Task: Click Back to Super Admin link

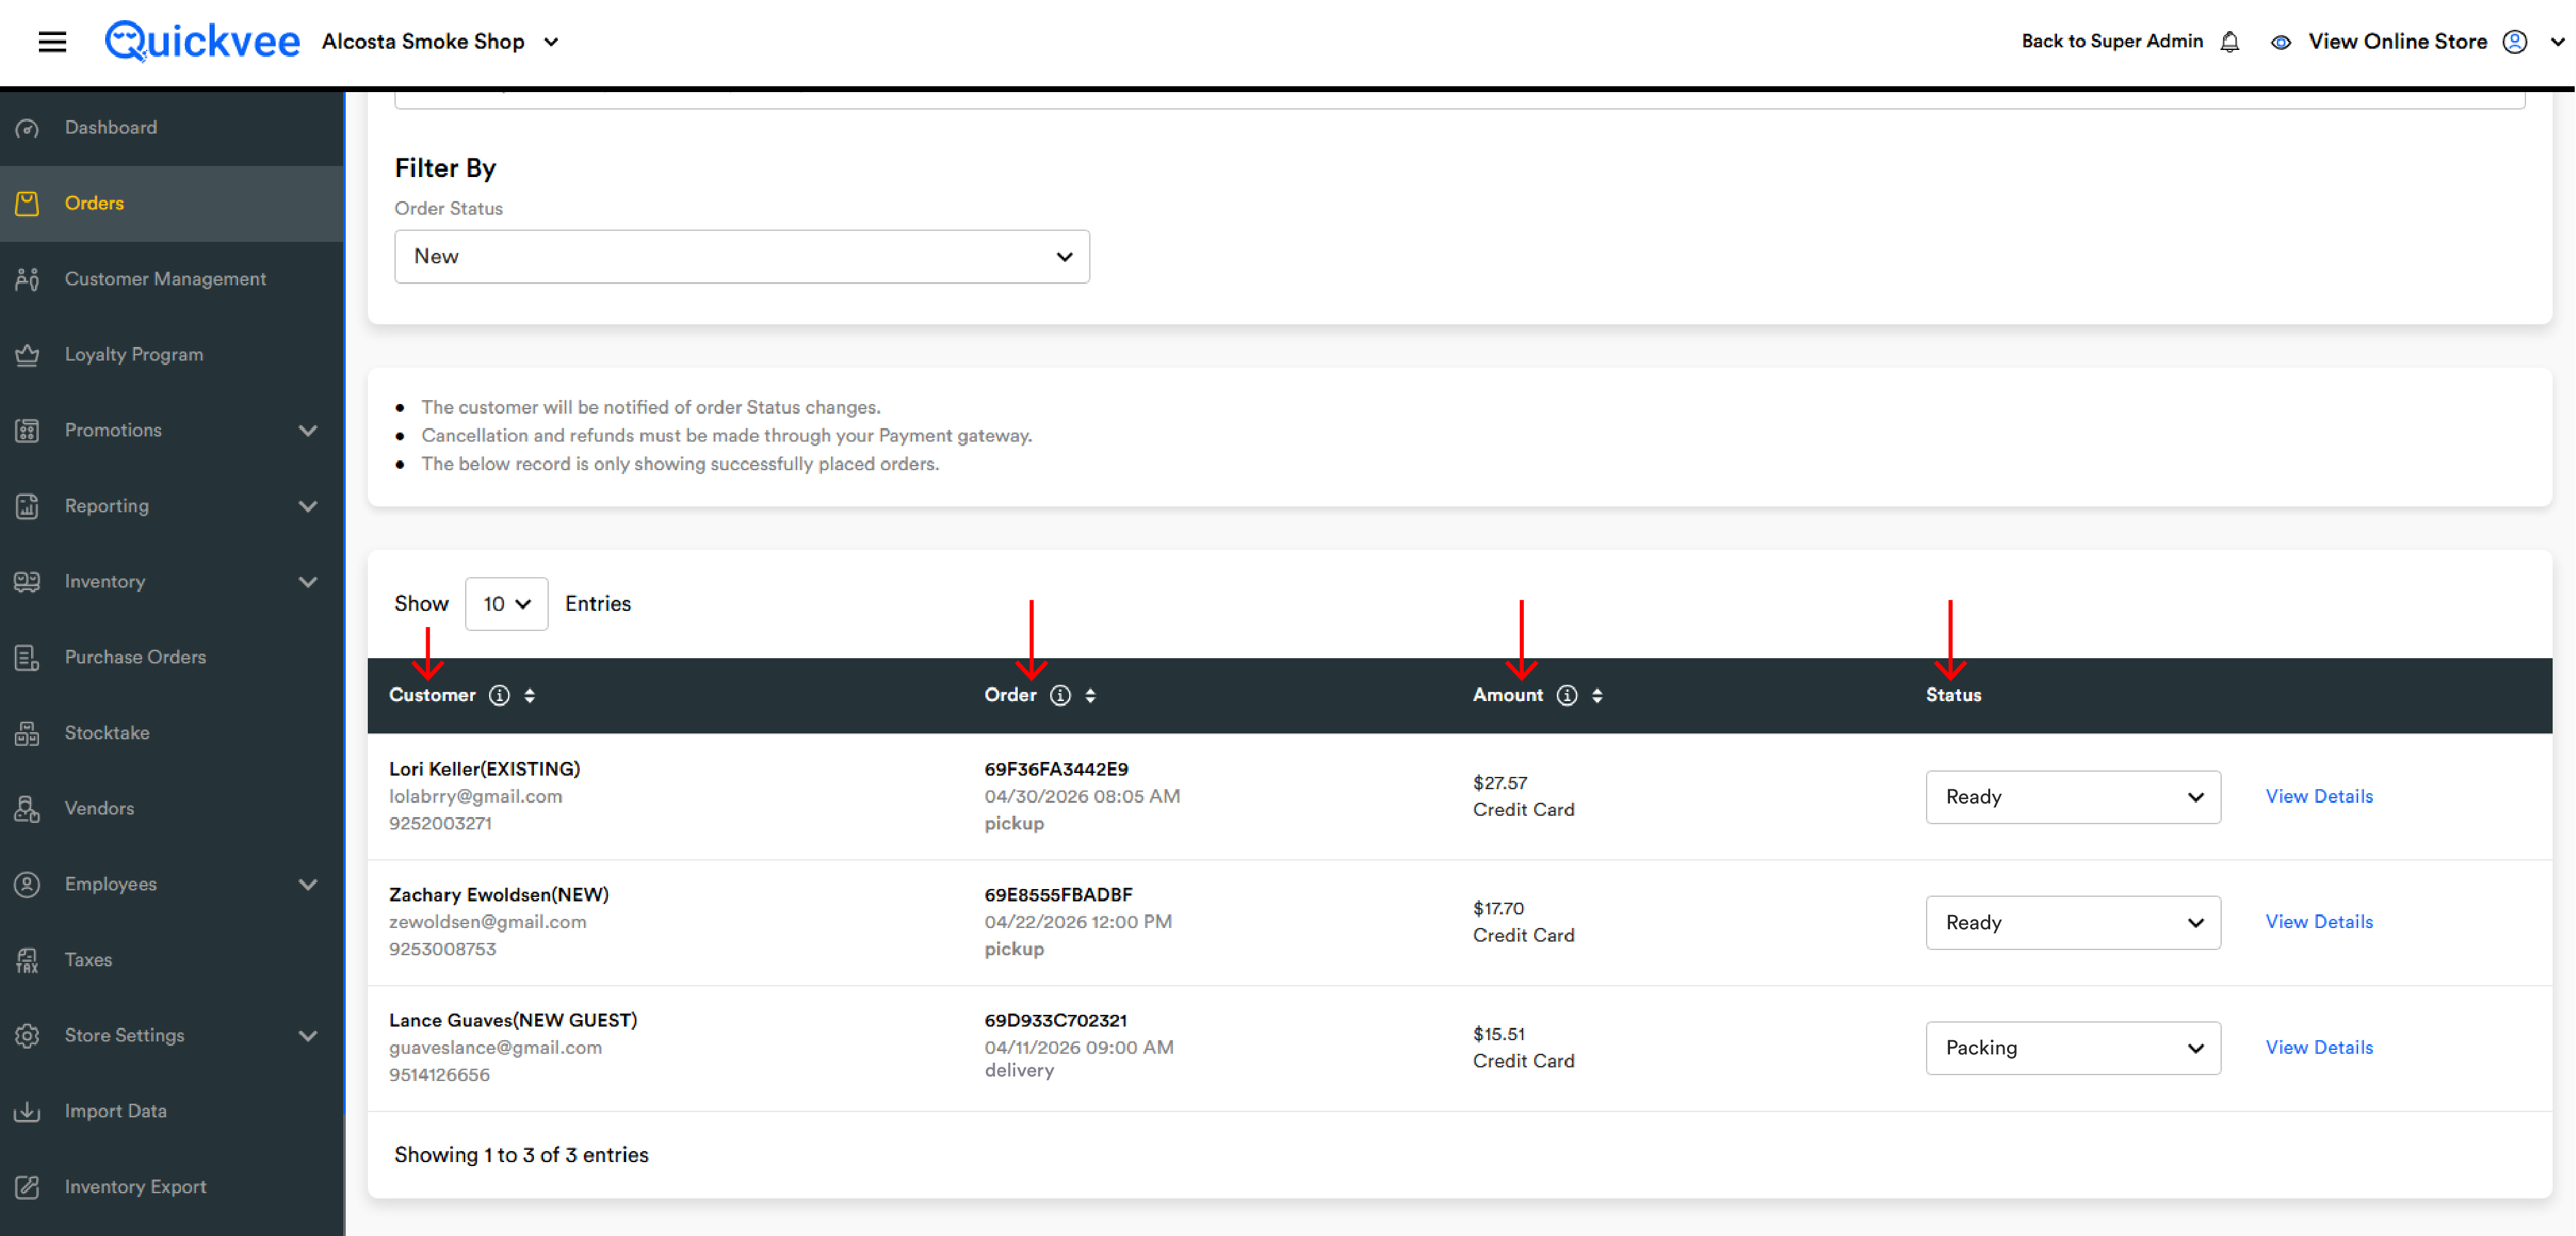Action: 2112,41
